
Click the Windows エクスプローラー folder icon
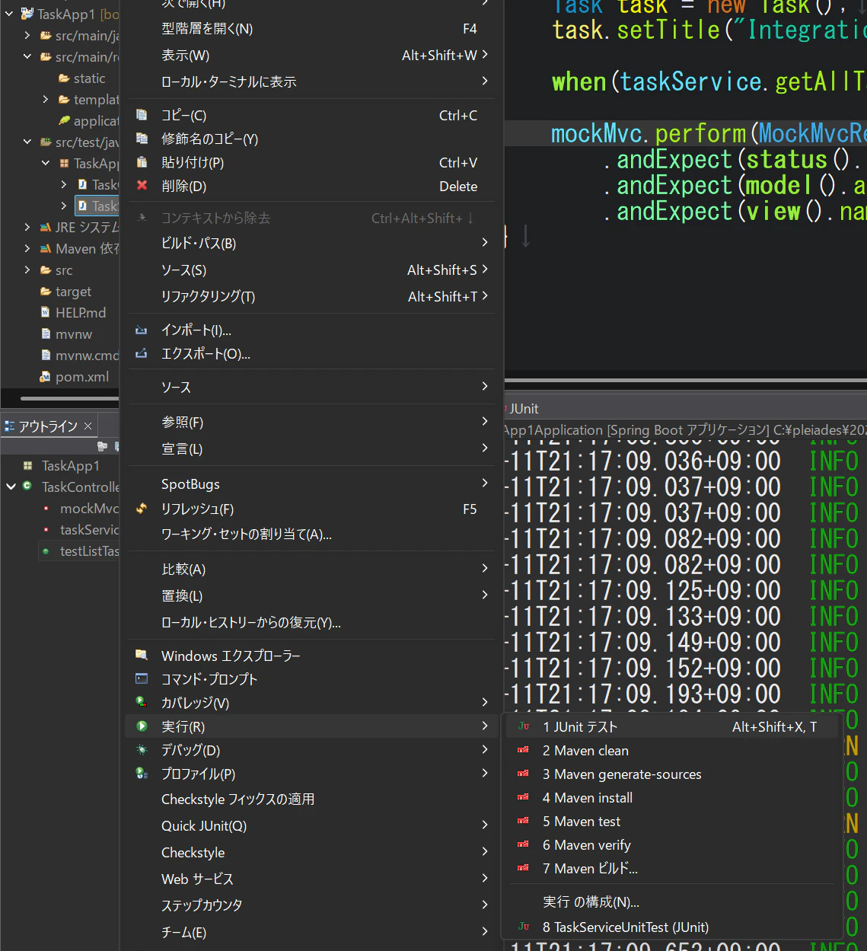[142, 655]
